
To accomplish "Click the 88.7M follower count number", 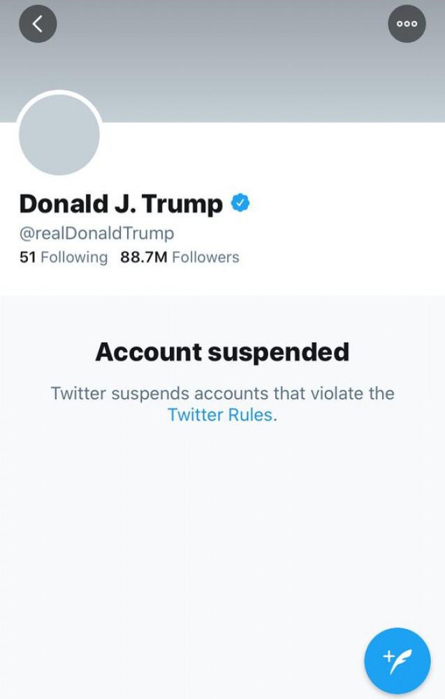I will (143, 257).
